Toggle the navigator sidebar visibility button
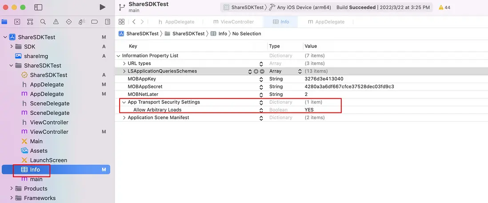The width and height of the screenshot is (488, 203). [38, 7]
